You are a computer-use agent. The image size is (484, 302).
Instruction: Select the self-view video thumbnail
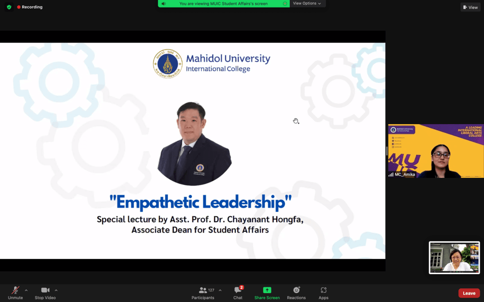pyautogui.click(x=454, y=258)
